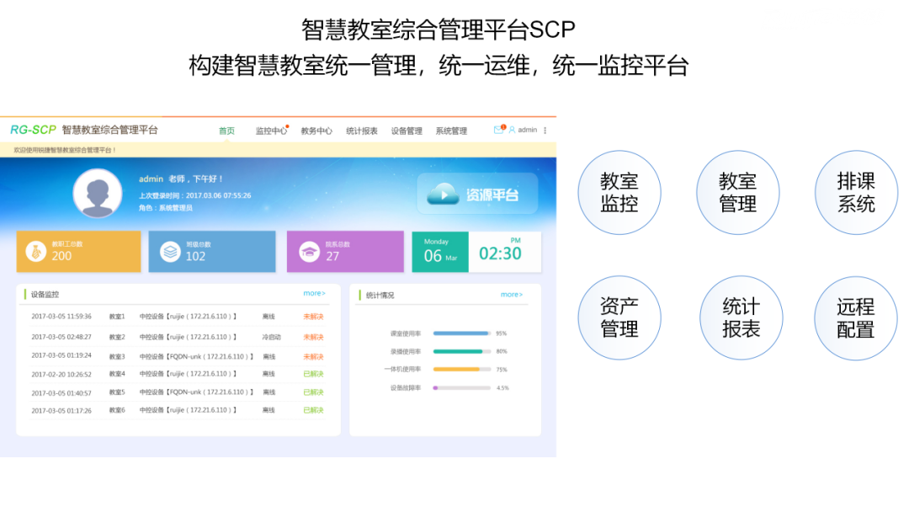
Task: Open the 排课系统 circular module
Action: point(855,192)
